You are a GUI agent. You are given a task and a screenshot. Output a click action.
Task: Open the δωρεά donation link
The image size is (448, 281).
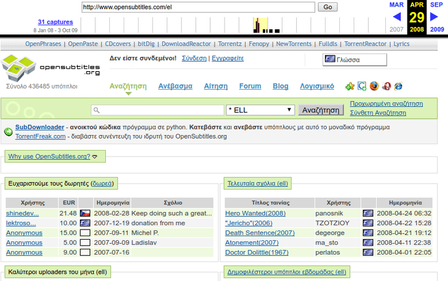pos(102,184)
